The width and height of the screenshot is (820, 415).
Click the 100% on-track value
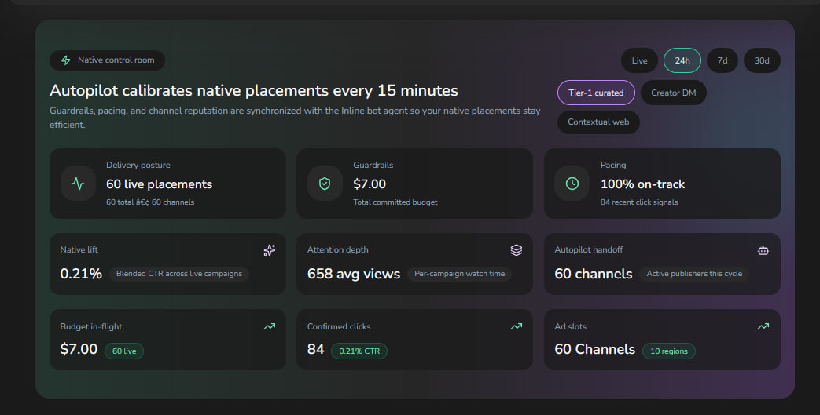tap(642, 184)
